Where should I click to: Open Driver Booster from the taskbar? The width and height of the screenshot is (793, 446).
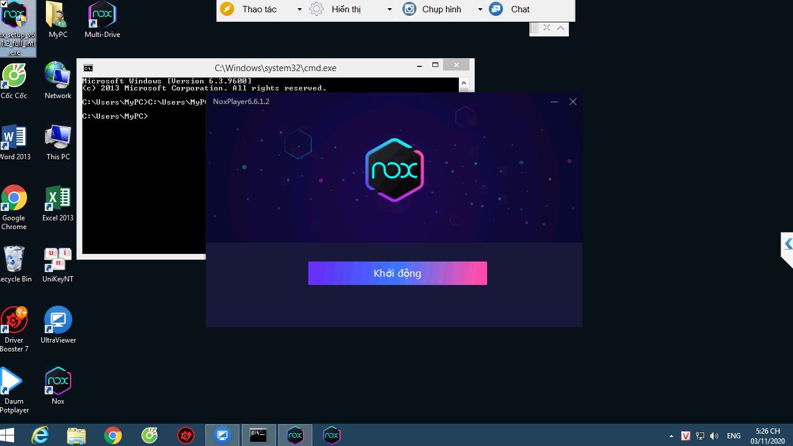coord(186,435)
